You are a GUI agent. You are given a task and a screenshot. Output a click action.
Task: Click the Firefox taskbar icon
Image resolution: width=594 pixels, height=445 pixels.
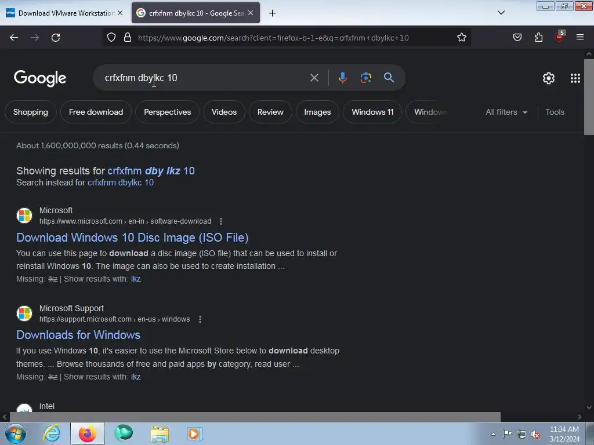pos(88,433)
